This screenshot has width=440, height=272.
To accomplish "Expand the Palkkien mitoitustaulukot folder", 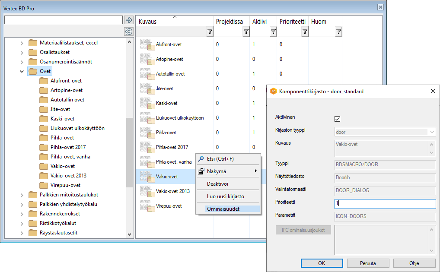I will click(22, 195).
